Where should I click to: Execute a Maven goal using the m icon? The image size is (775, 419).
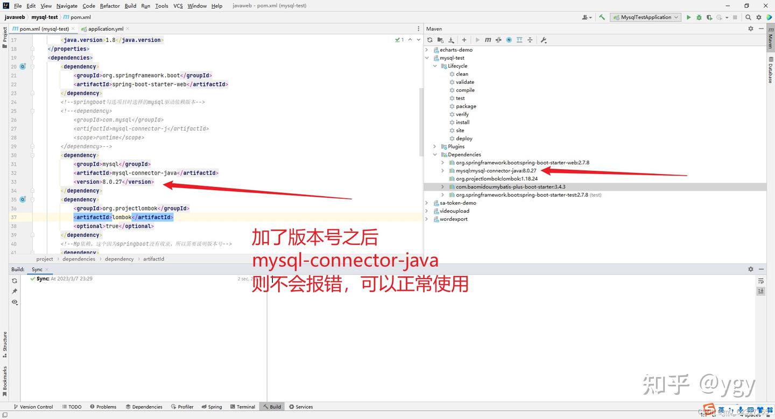(488, 39)
